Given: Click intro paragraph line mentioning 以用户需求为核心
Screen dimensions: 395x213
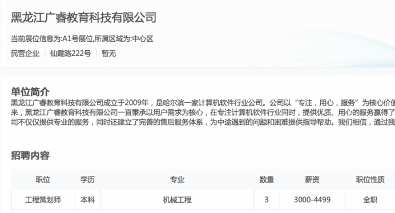Looking at the screenshot, I should tap(203, 112).
